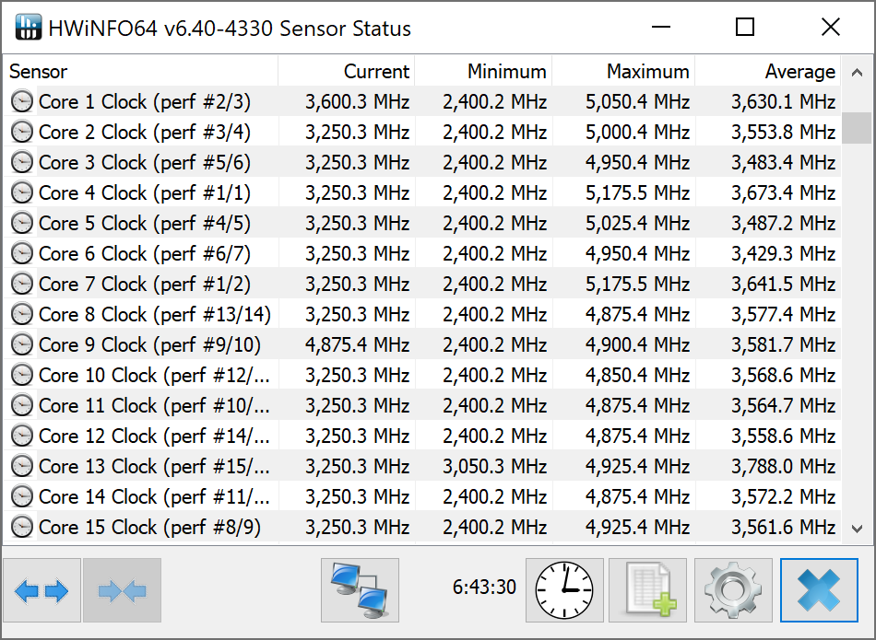Viewport: 876px width, 640px height.
Task: Click the Sensor column header
Action: [x=141, y=72]
